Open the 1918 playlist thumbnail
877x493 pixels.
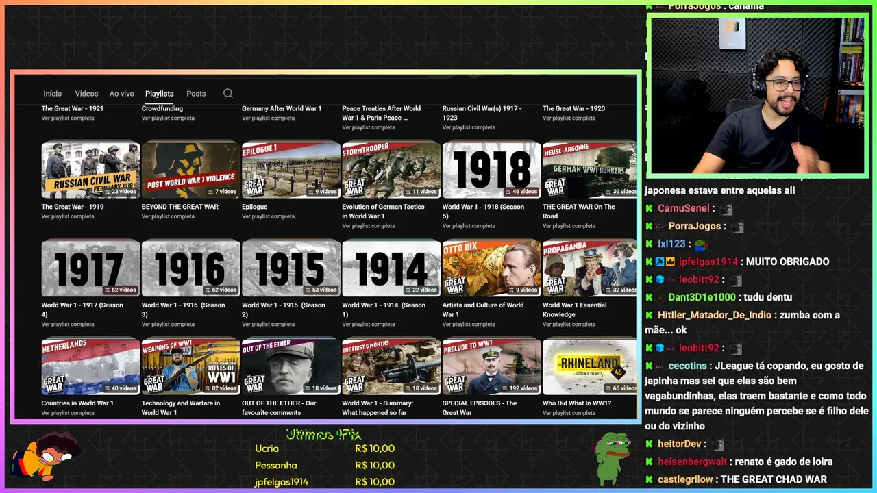click(491, 170)
